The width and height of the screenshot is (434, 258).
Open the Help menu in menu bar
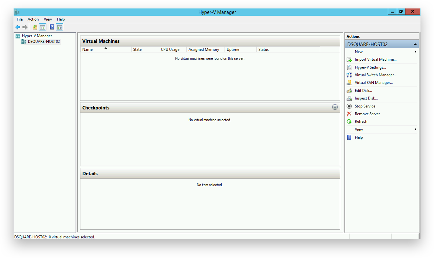tap(61, 19)
